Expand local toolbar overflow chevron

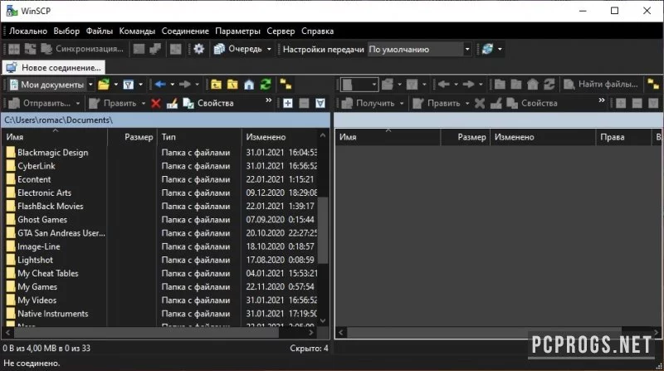click(x=268, y=100)
